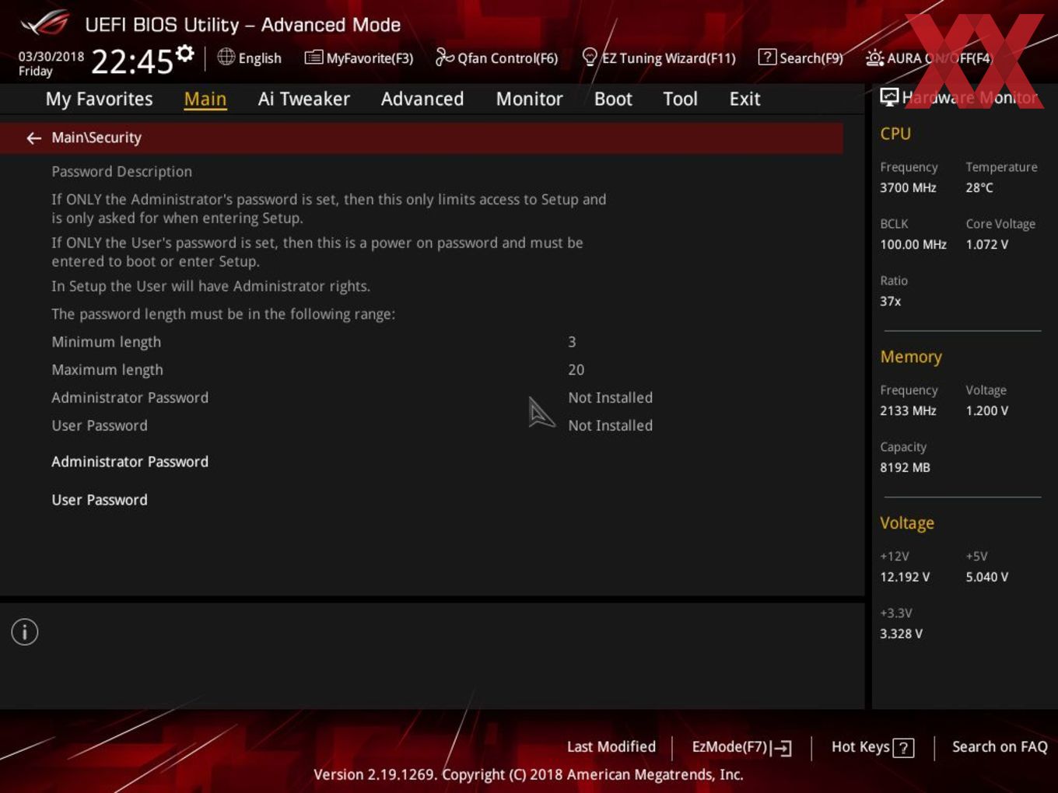Click the Hot Keys question icon

pyautogui.click(x=903, y=748)
